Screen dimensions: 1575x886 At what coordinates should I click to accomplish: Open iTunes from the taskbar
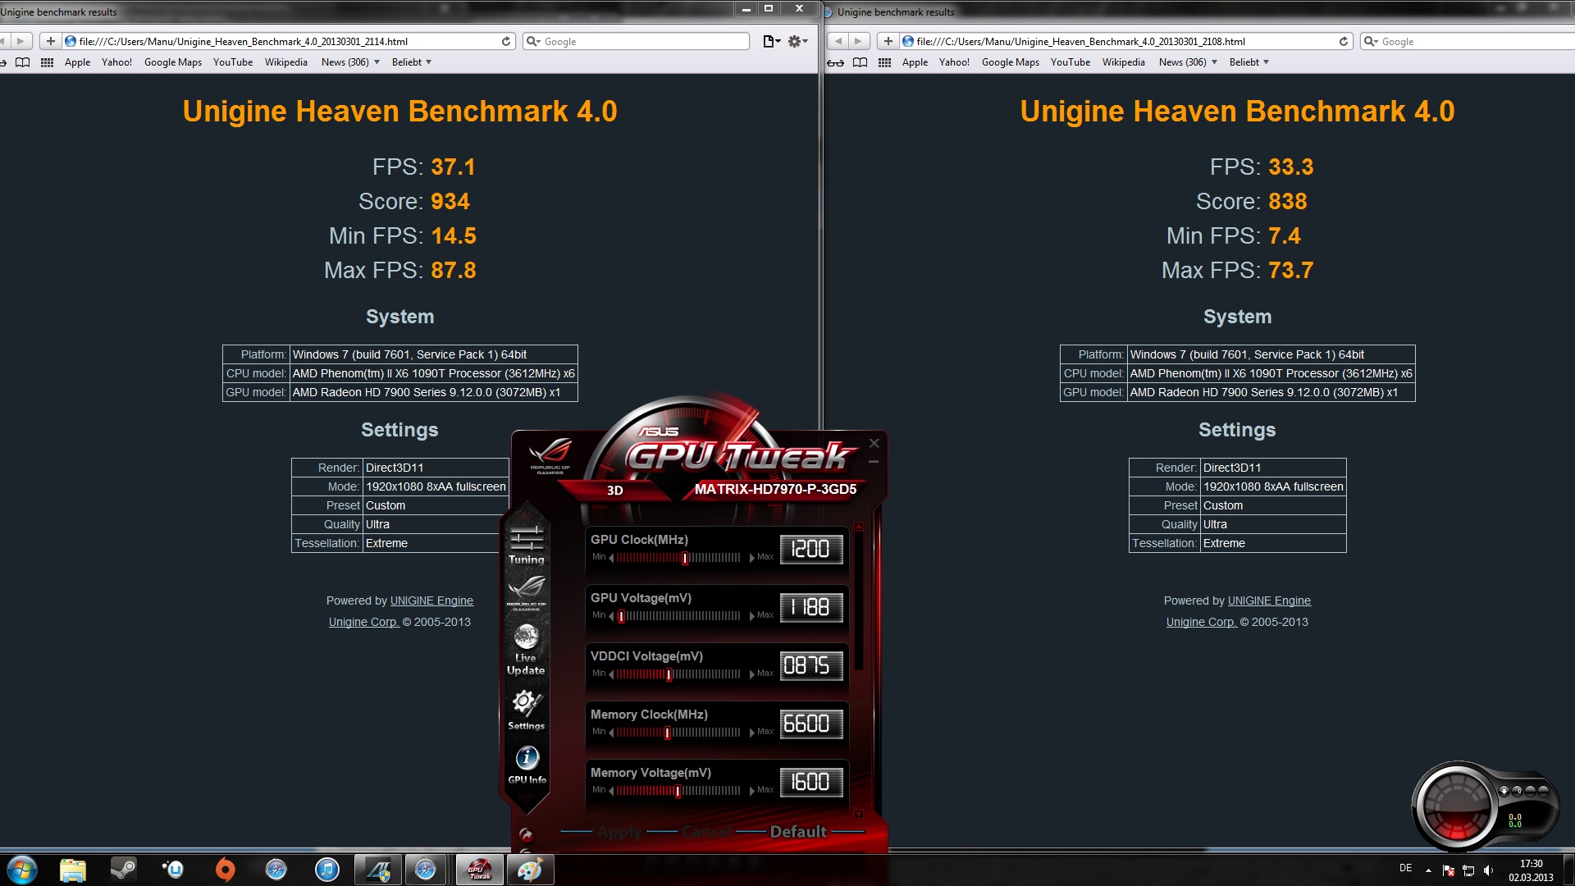point(326,870)
